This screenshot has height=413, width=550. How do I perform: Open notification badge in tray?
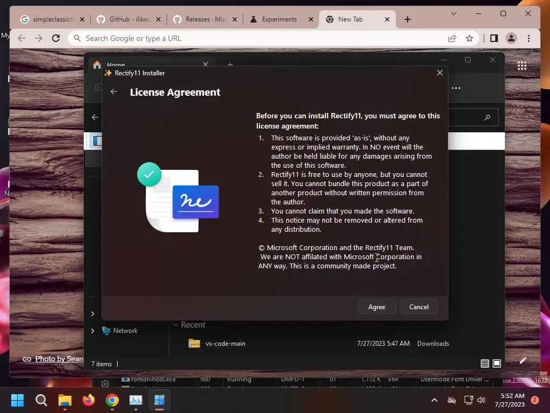click(x=535, y=400)
